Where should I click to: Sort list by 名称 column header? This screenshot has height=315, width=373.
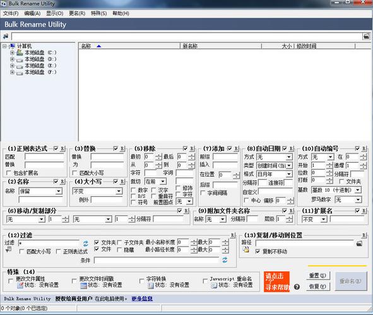pyautogui.click(x=129, y=46)
